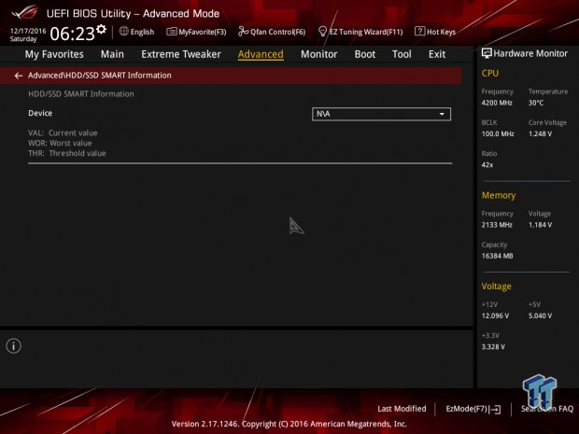Click the 12.096 V reading
This screenshot has height=434, width=579.
495,315
